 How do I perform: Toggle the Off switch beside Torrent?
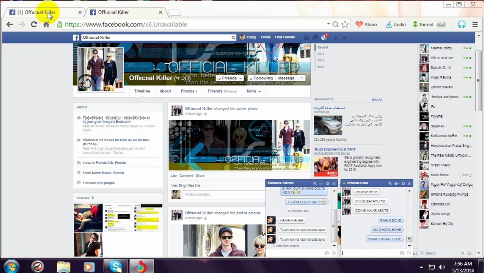tap(441, 24)
